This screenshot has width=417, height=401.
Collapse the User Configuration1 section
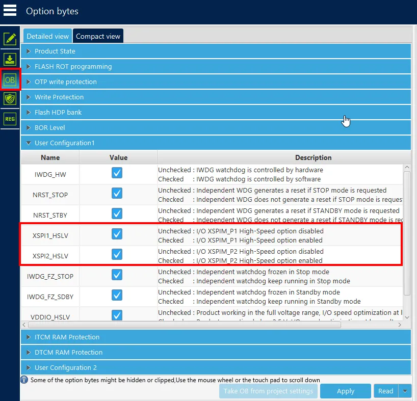click(216, 143)
